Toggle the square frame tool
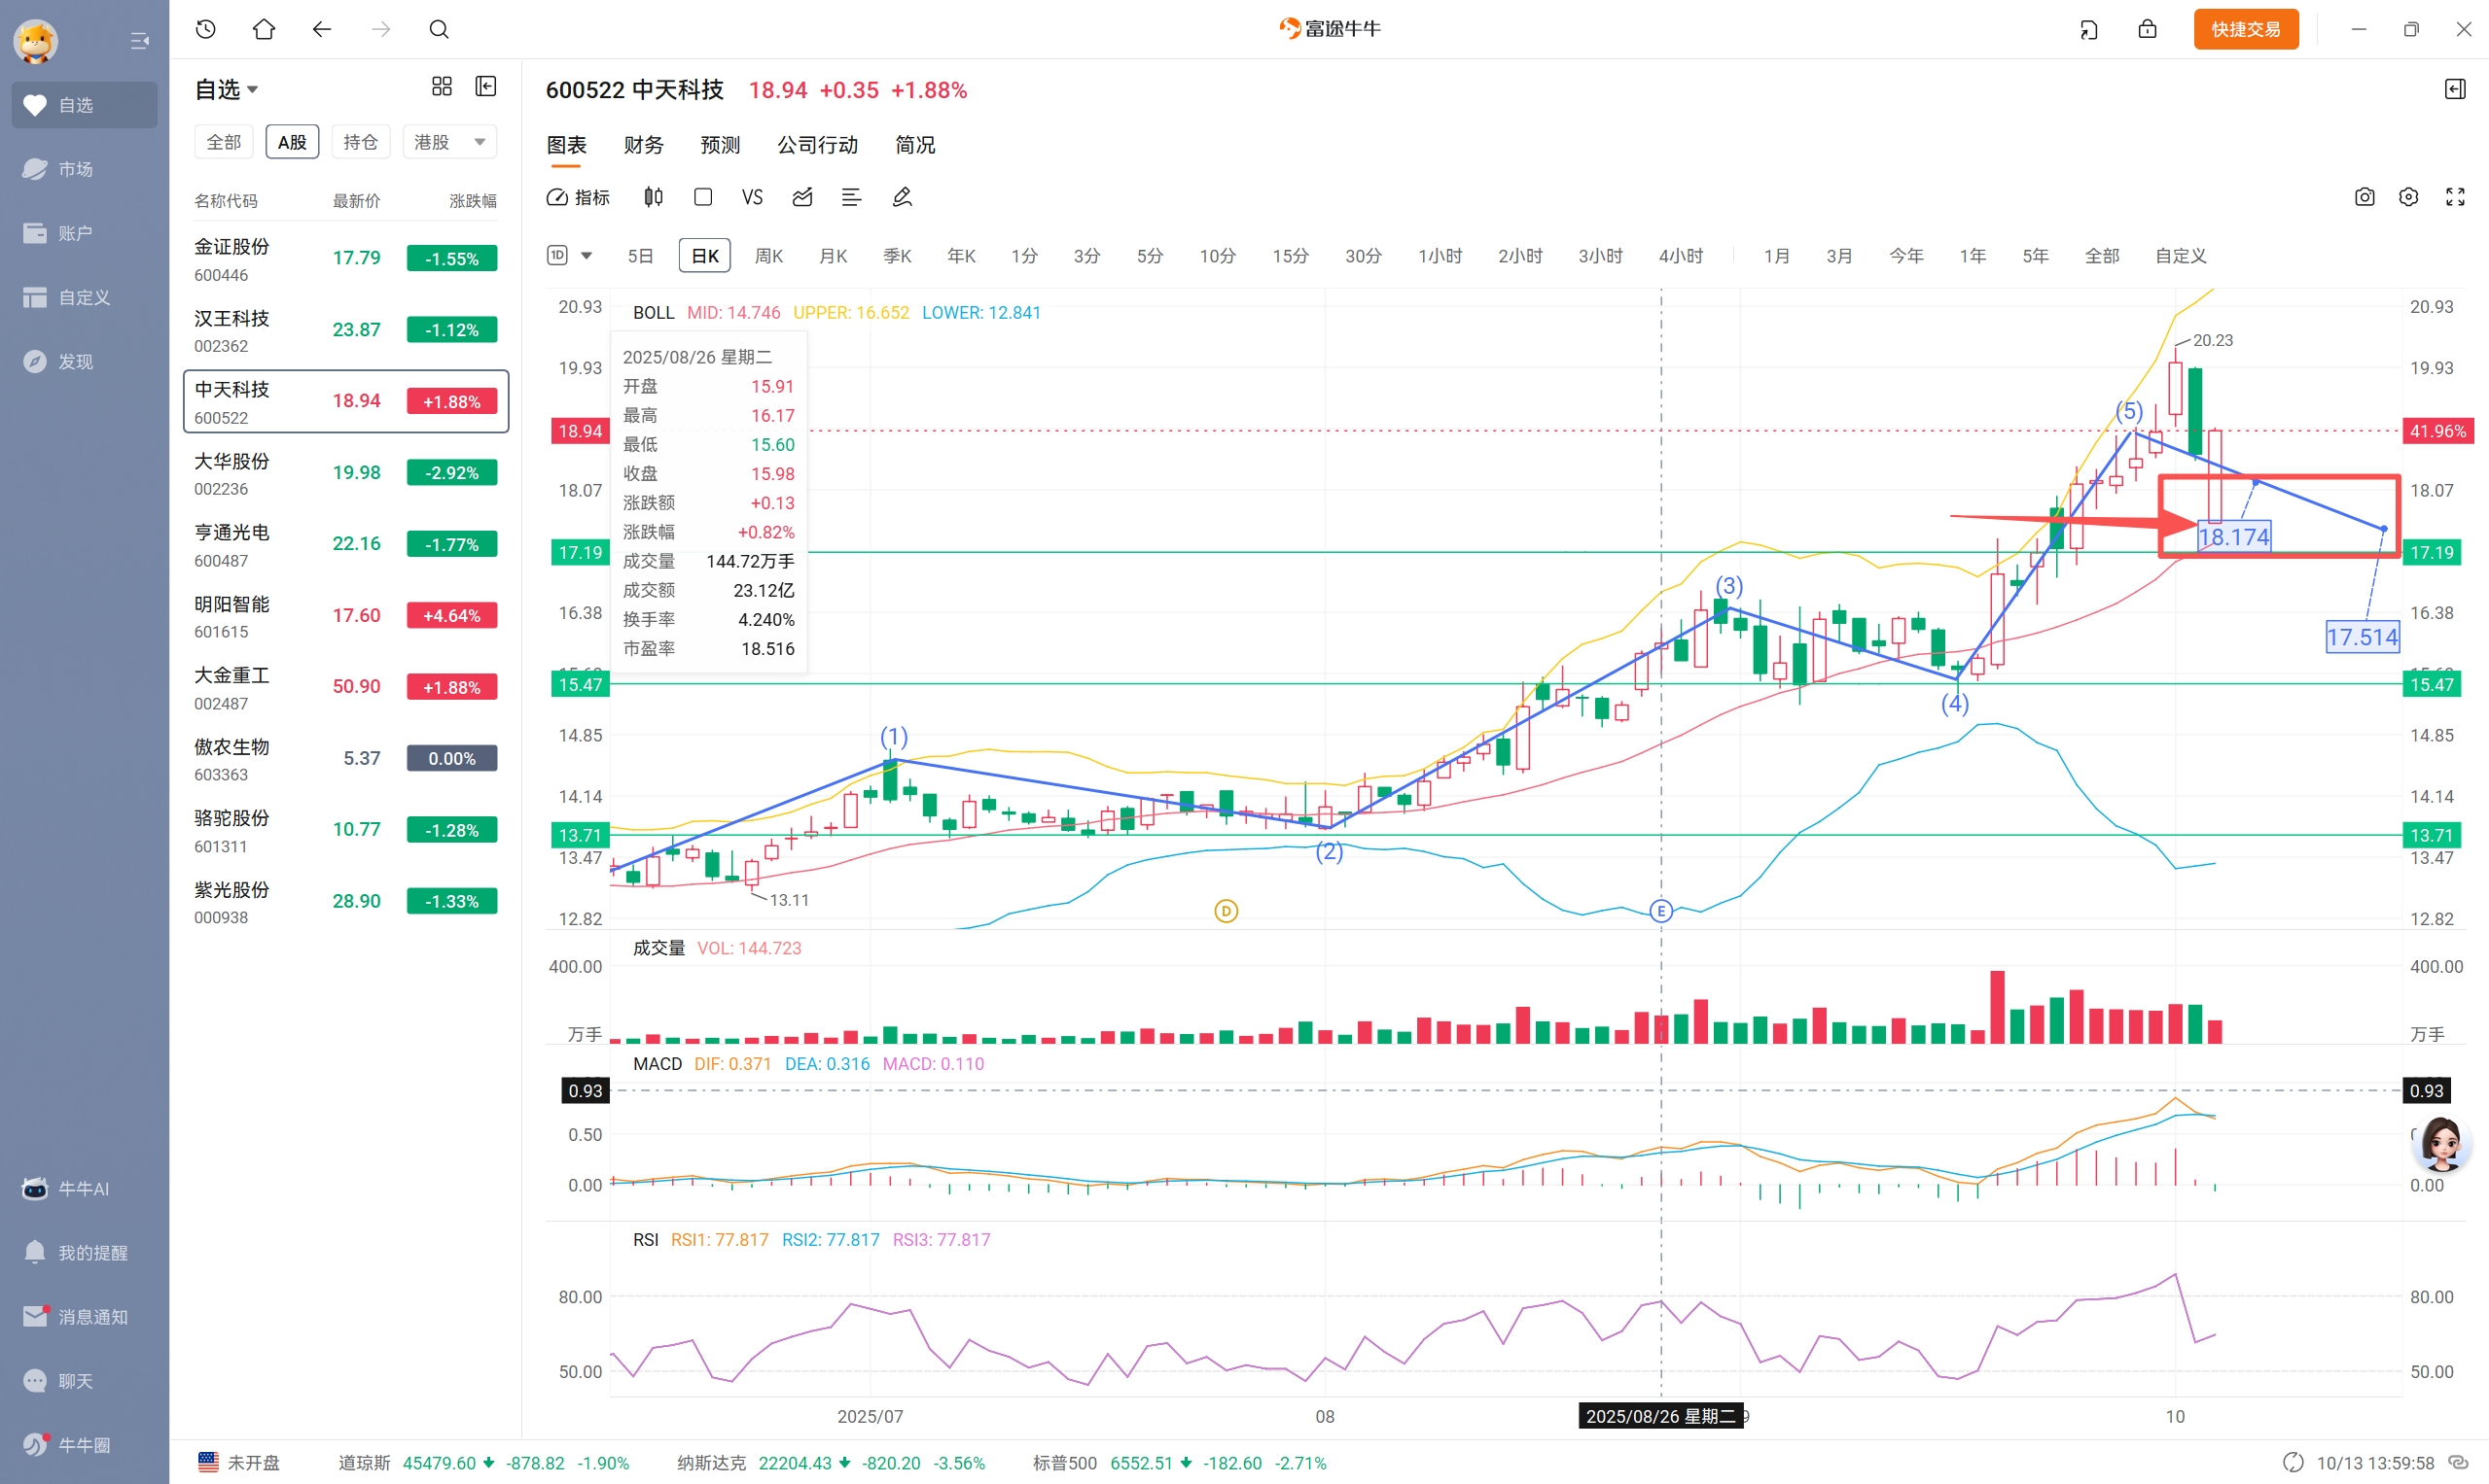2489x1484 pixels. [702, 197]
